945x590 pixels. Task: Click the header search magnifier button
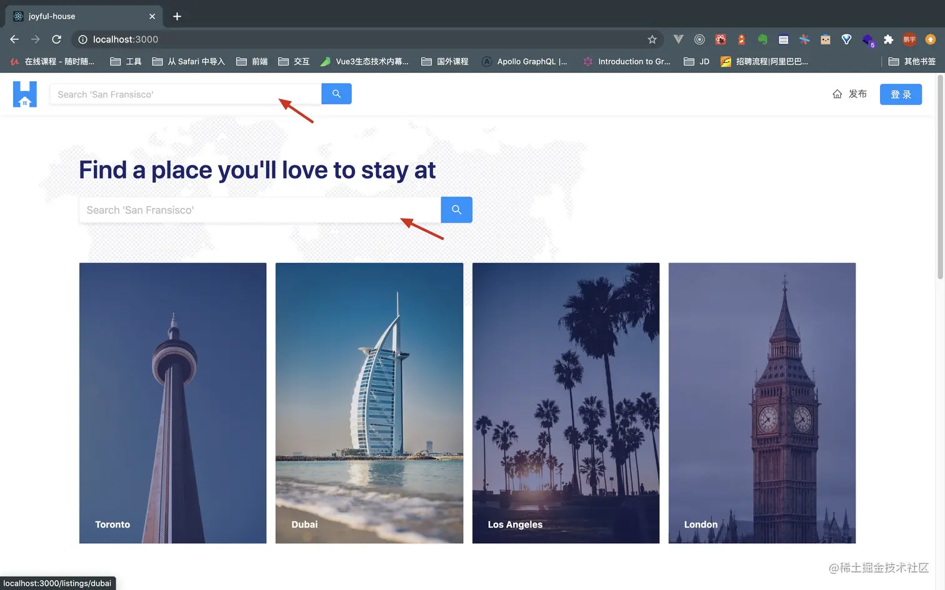[x=336, y=94]
